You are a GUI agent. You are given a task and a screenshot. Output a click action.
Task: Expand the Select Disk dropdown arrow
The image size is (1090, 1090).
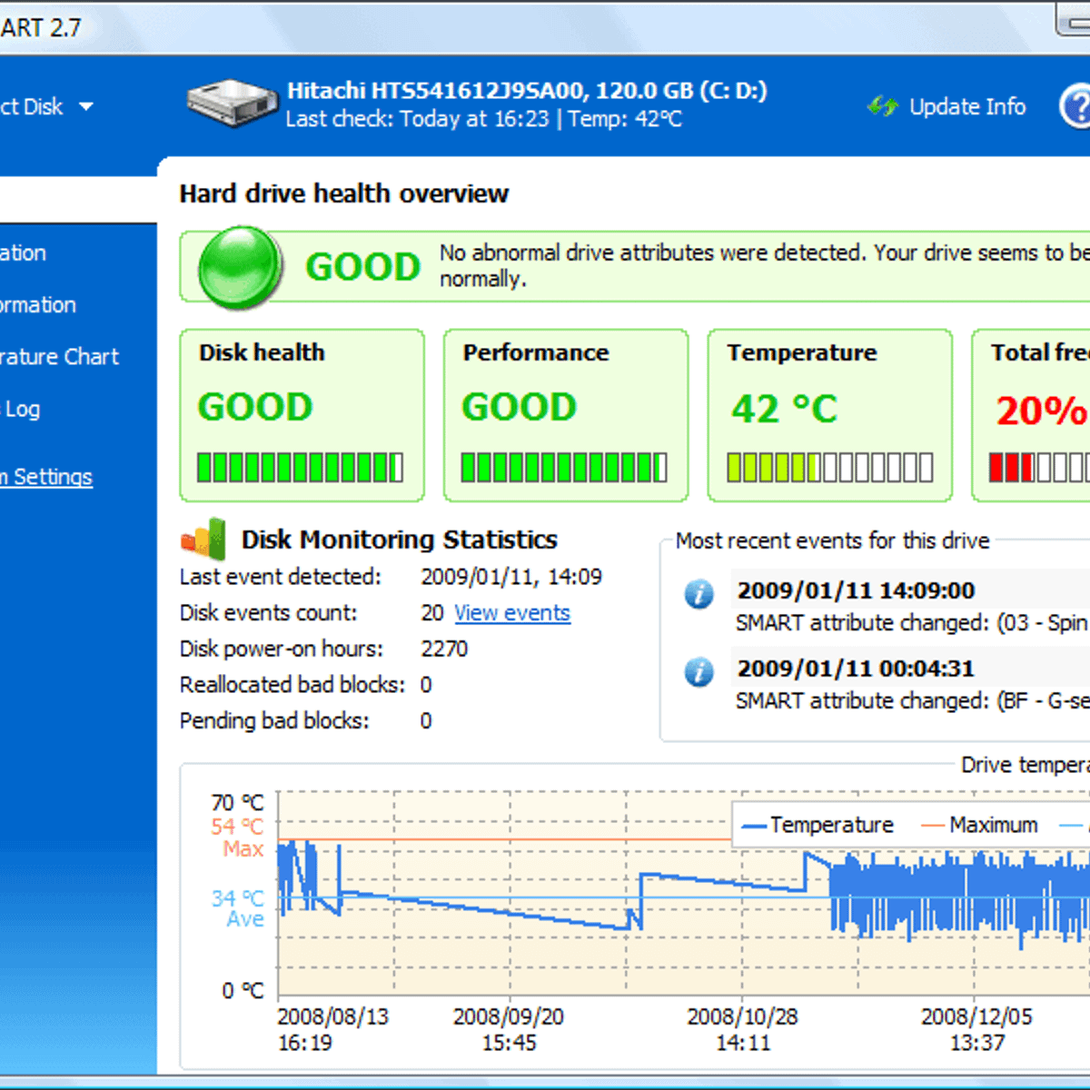pos(86,107)
